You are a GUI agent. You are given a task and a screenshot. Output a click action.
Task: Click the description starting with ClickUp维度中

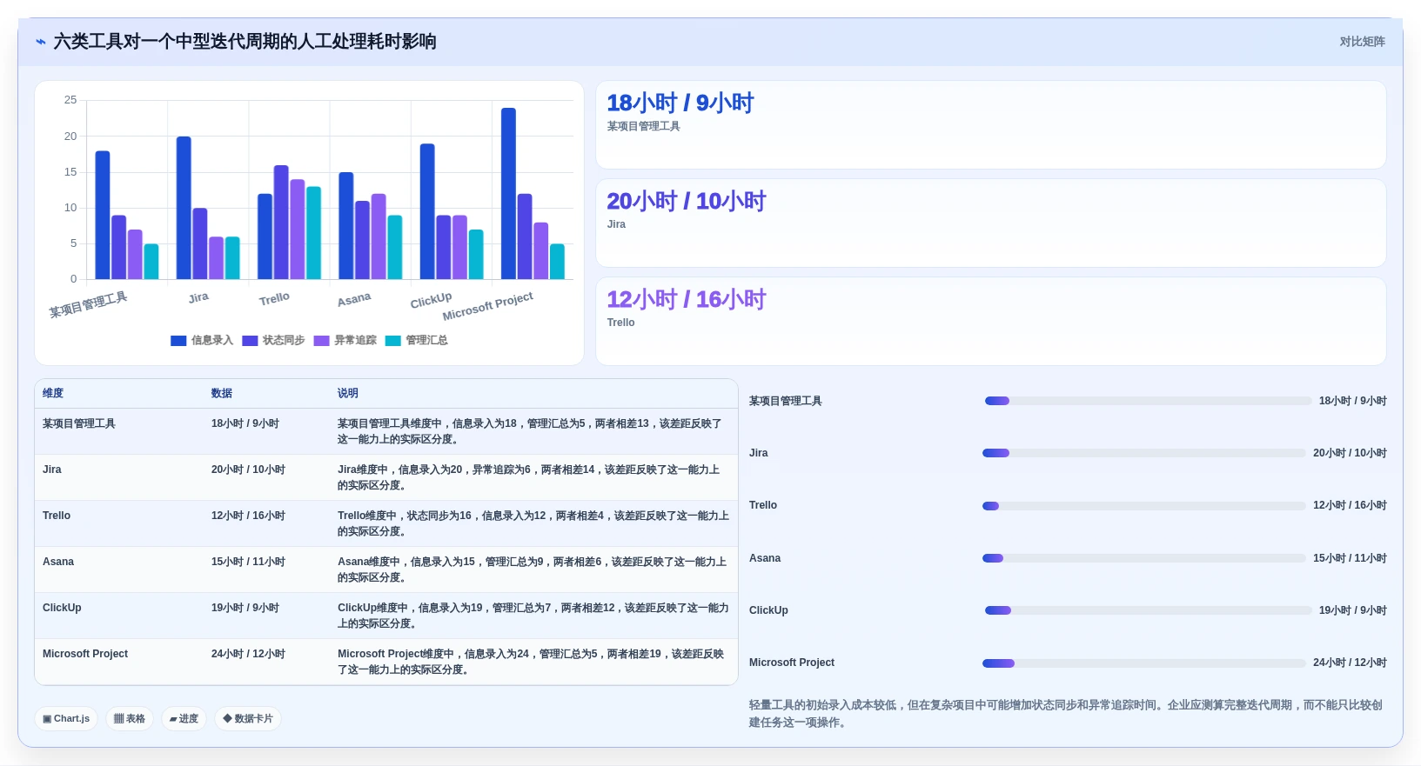click(533, 616)
